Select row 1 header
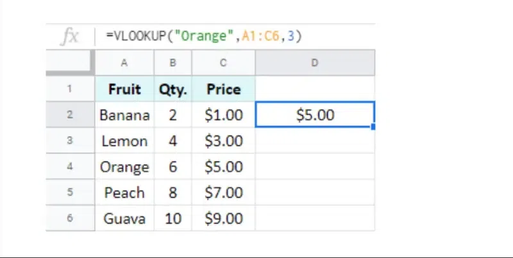Image resolution: width=513 pixels, height=258 pixels. pos(71,89)
